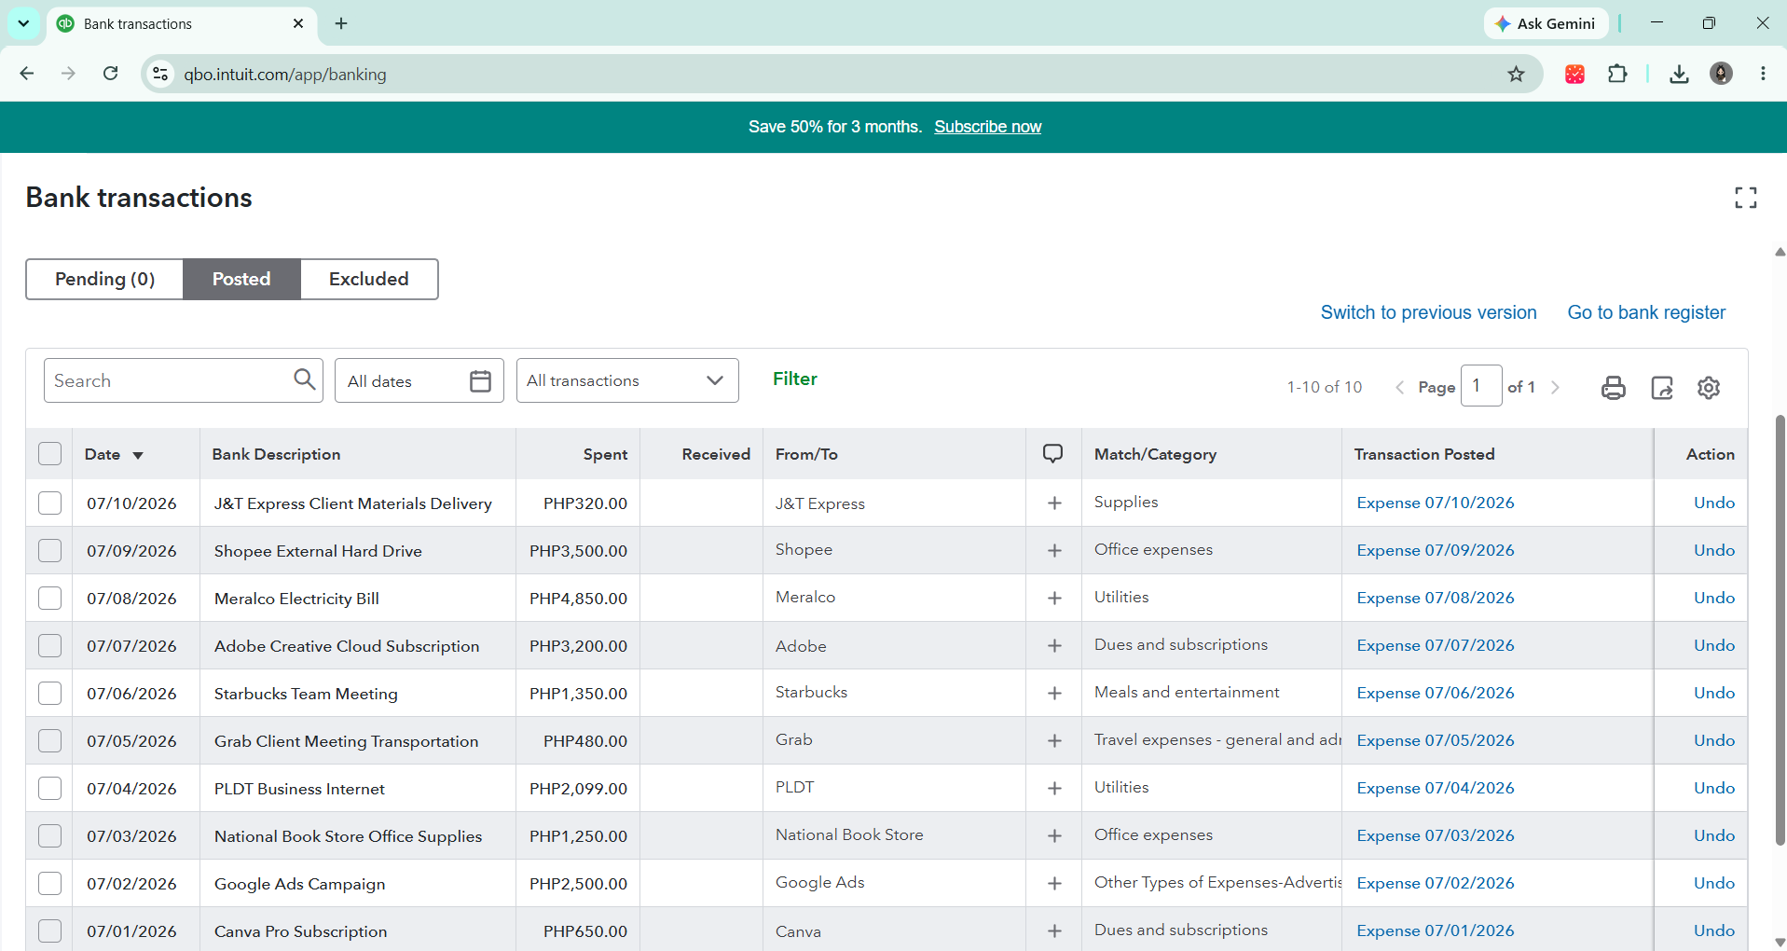Check the Starbucks Team Meeting checkbox
The image size is (1787, 951).
click(49, 694)
